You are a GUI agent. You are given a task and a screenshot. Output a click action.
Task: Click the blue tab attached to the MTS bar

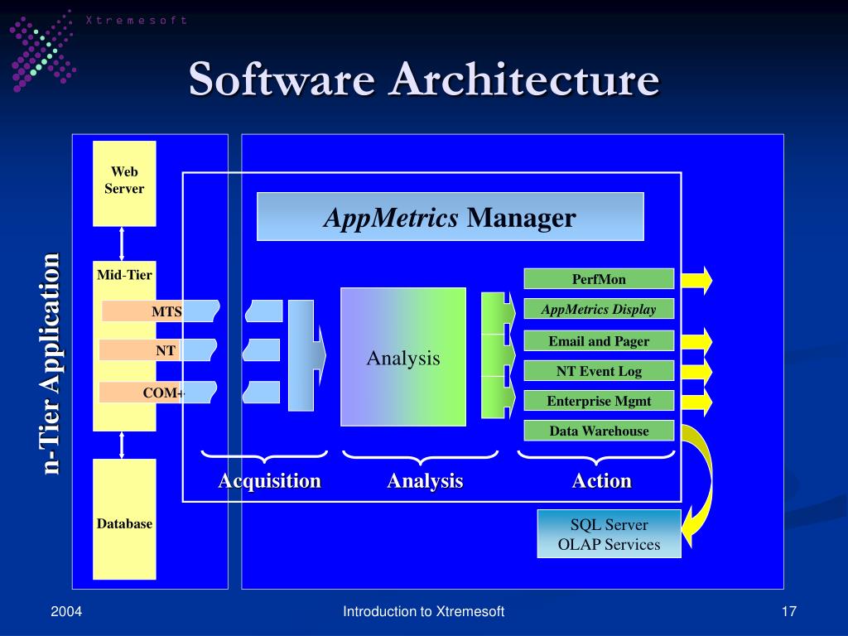coord(201,311)
